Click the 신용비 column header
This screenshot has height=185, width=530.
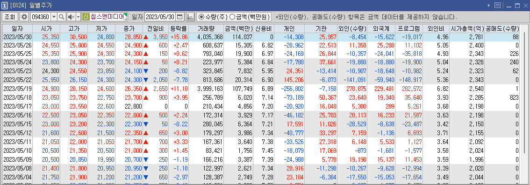pyautogui.click(x=264, y=28)
